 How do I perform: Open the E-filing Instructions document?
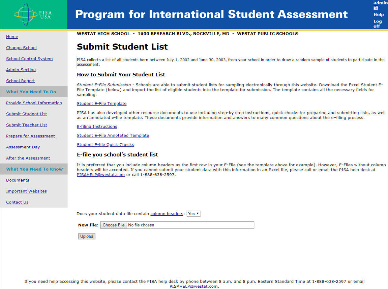97,127
